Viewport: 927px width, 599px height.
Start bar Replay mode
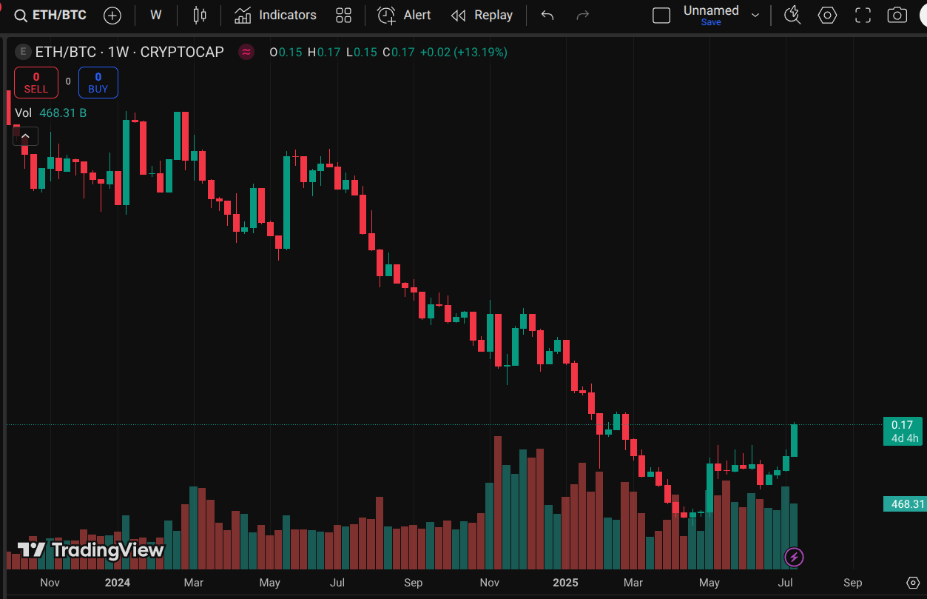482,15
